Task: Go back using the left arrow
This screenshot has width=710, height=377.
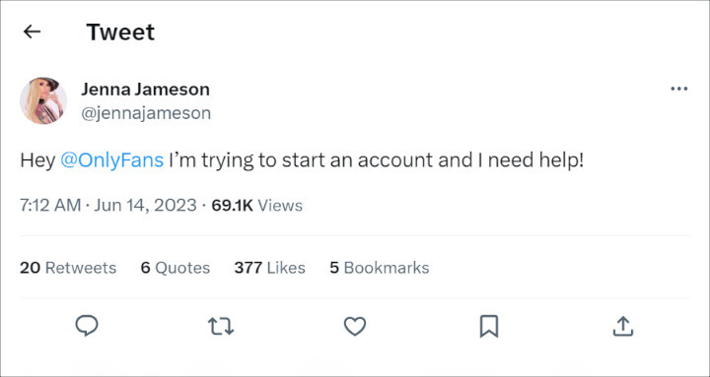Action: (33, 31)
